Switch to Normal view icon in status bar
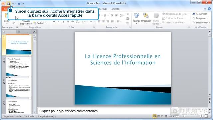The image size is (213, 120). pyautogui.click(x=155, y=116)
